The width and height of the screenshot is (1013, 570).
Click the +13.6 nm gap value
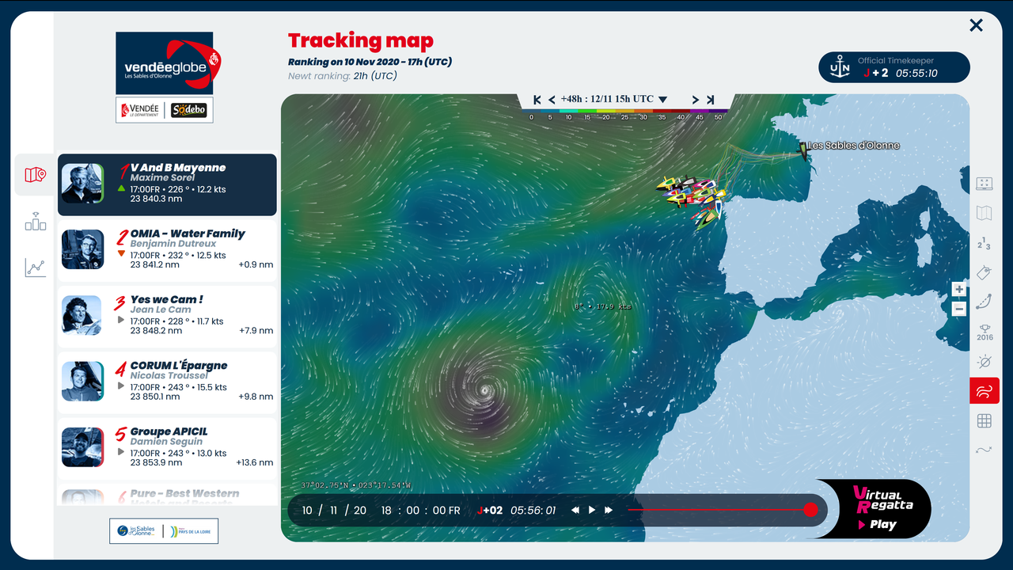point(253,462)
